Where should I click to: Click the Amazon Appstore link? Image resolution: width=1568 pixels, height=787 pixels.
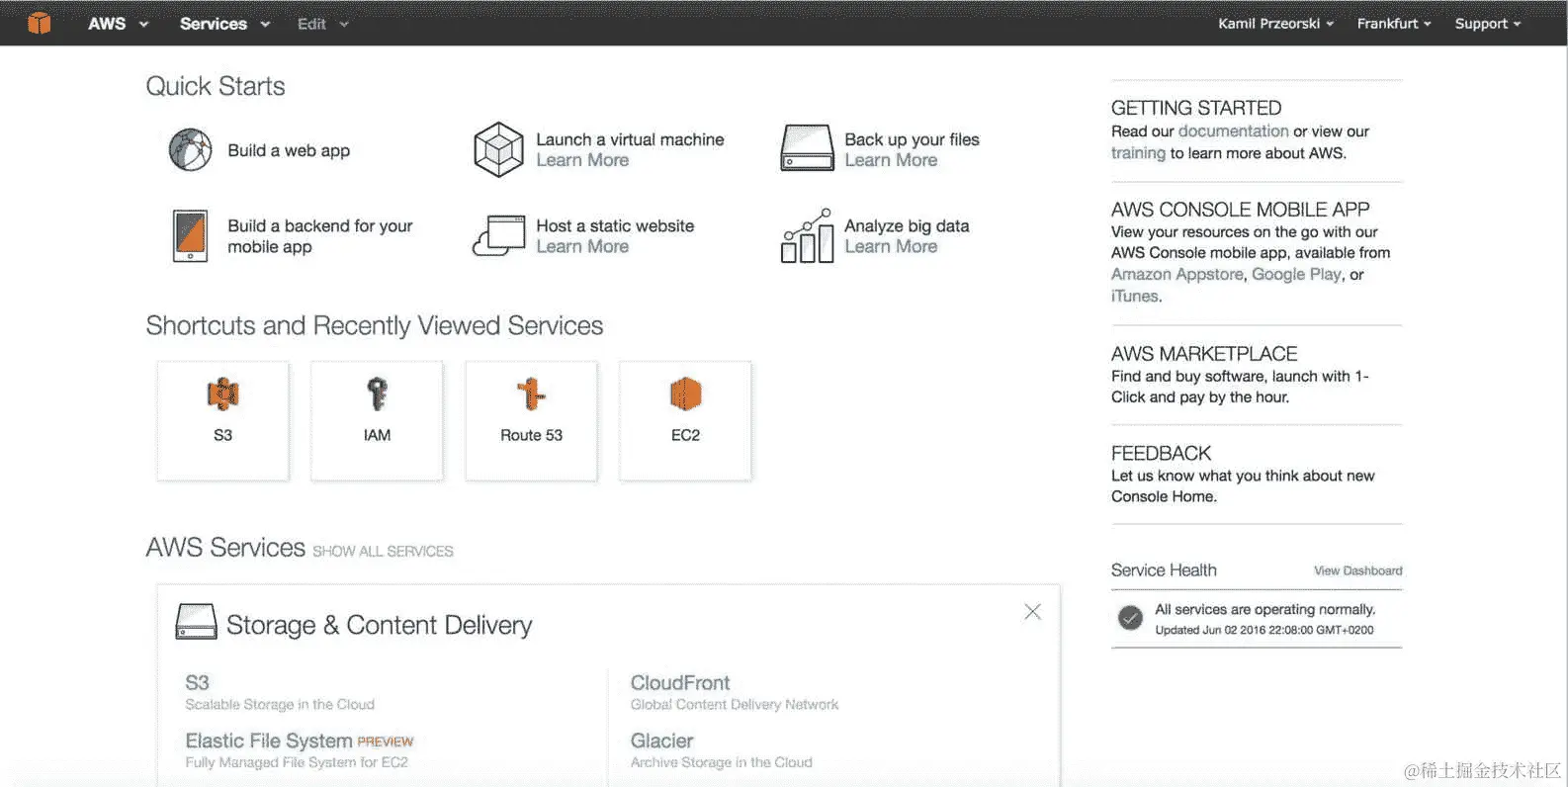[x=1176, y=274]
